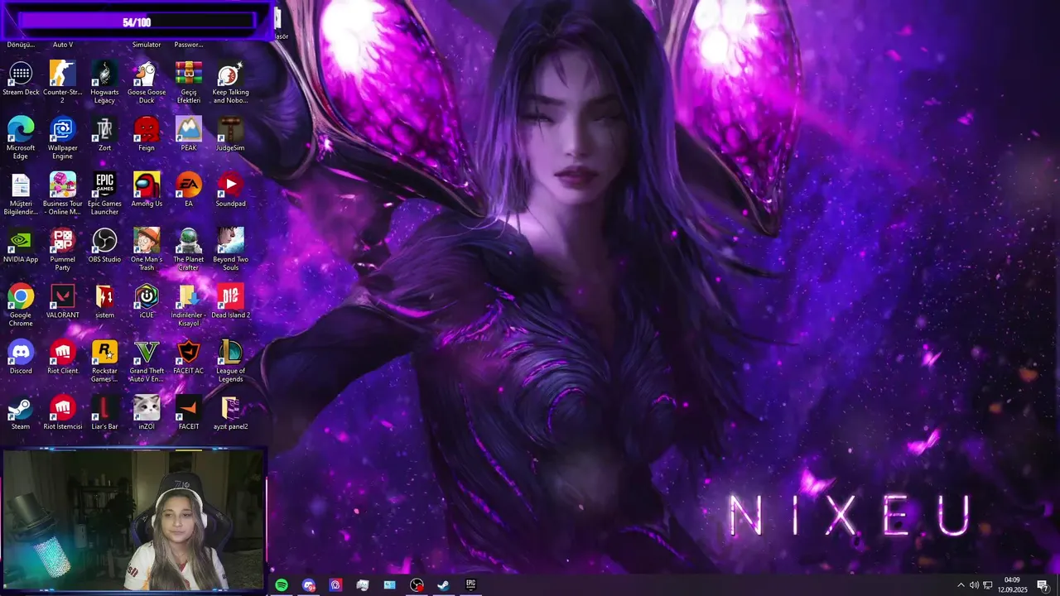Select the Discord desktop shortcut
1060x596 pixels.
click(x=21, y=356)
